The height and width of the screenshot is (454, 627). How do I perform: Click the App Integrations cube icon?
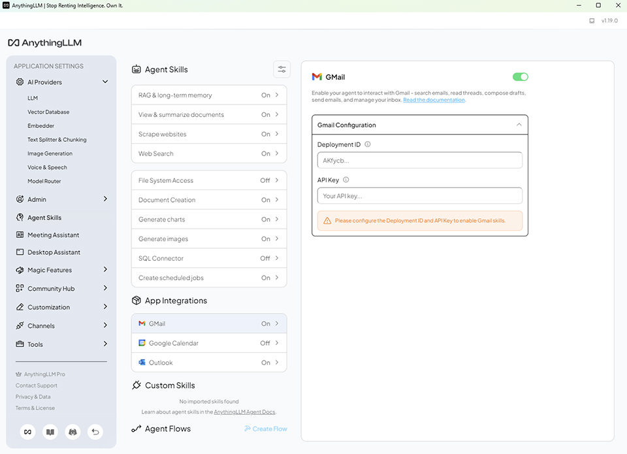137,300
